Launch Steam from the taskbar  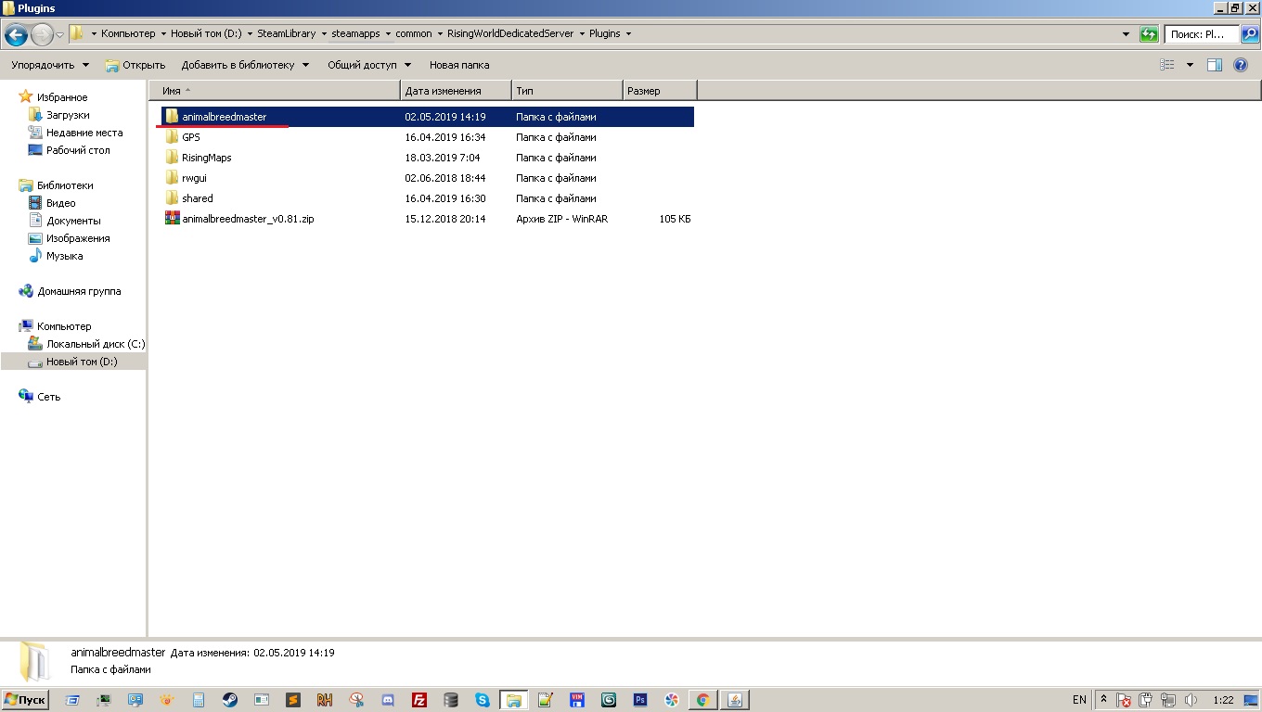pyautogui.click(x=229, y=700)
